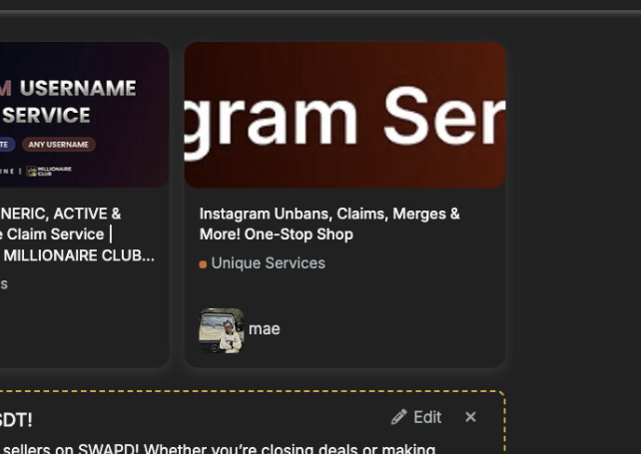
Task: Click the Millionaire Club logo in banner
Action: tap(49, 171)
